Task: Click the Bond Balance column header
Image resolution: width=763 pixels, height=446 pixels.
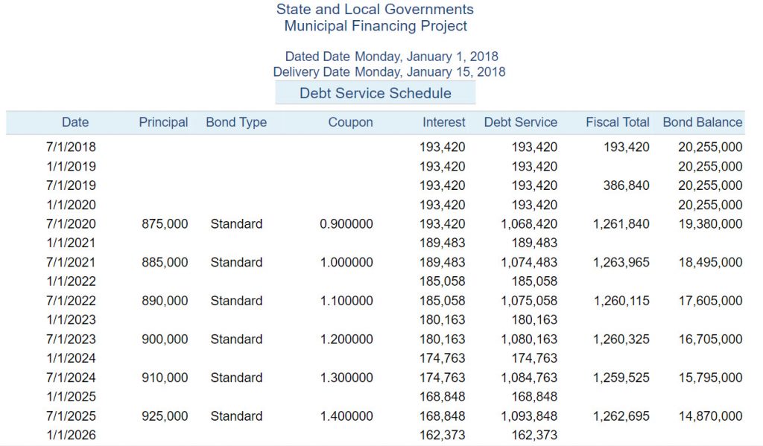Action: (703, 122)
